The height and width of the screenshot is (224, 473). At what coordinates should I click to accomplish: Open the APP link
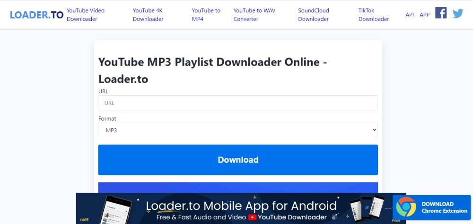pos(424,15)
